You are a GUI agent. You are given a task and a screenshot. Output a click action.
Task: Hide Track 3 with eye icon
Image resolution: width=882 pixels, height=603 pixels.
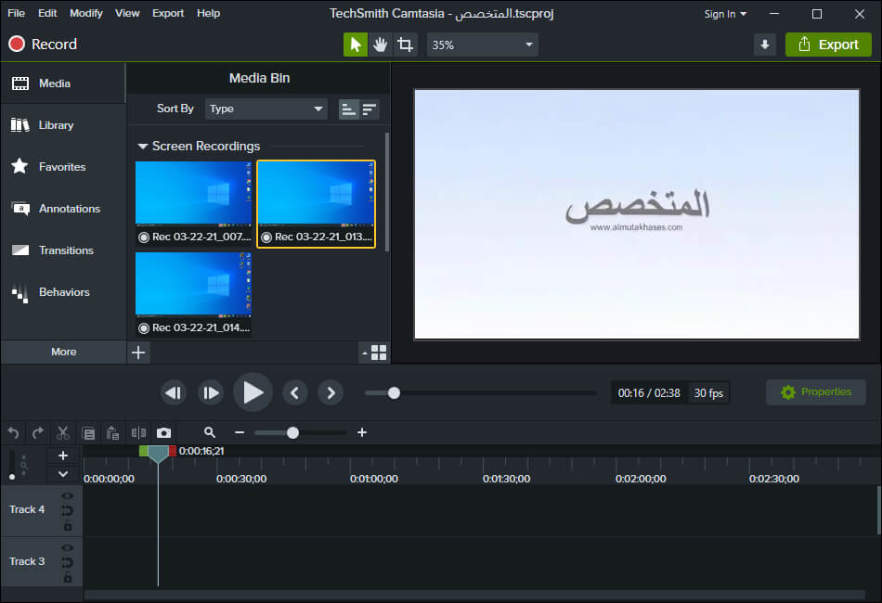point(68,547)
